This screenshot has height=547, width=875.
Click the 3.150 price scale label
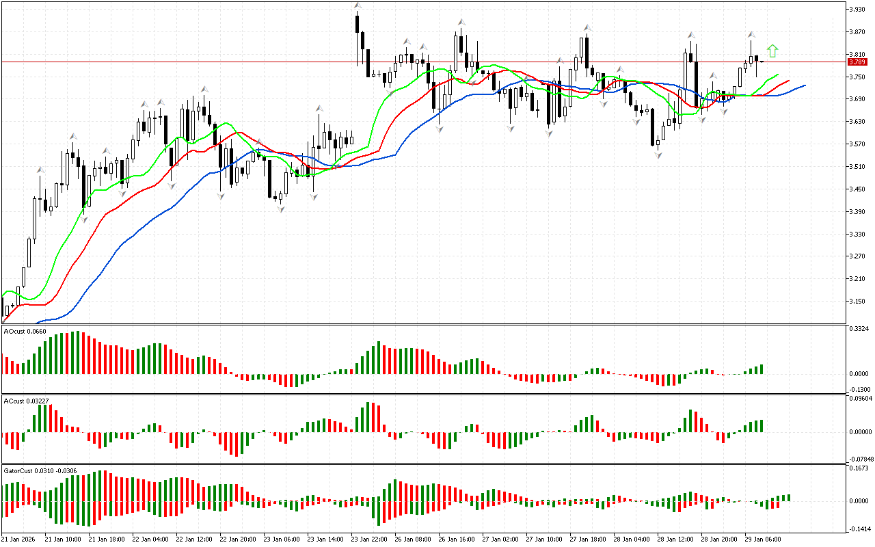857,302
